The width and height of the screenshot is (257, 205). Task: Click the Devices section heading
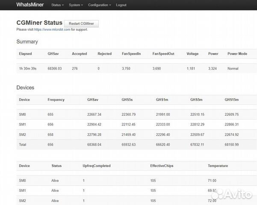25,88
